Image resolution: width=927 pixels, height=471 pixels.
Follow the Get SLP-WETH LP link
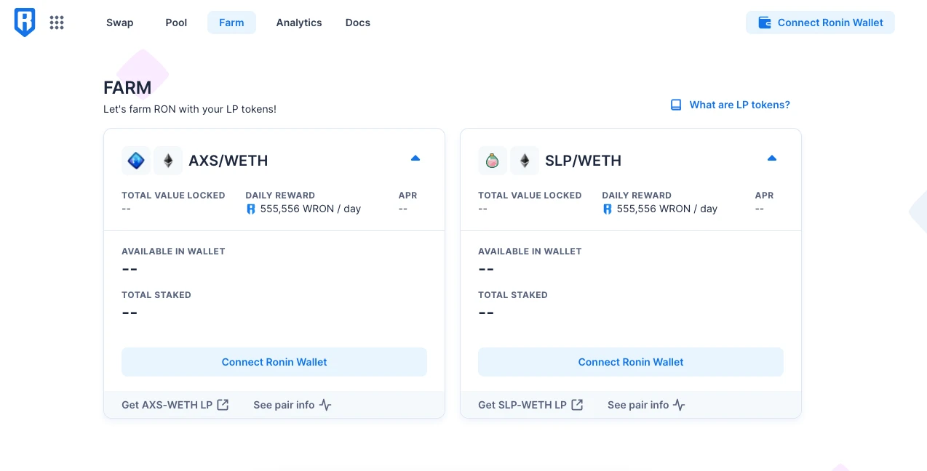pos(530,405)
